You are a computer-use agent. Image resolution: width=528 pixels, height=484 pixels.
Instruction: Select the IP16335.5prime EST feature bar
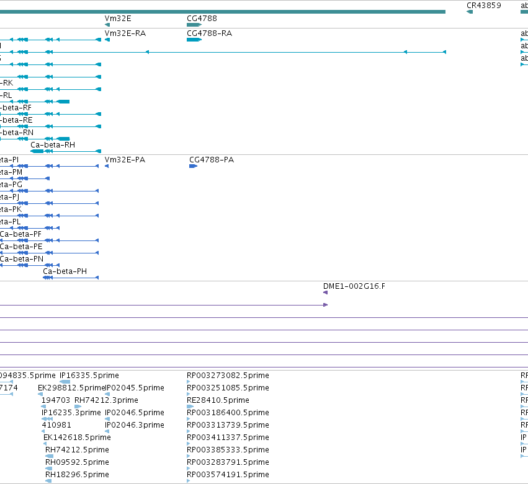point(65,382)
